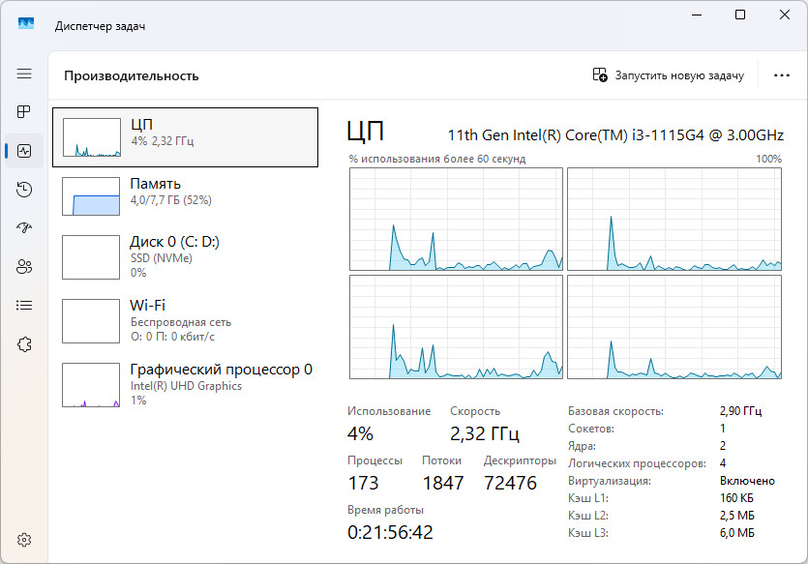
Task: Click the Диспетчер задач window title
Action: [x=100, y=26]
